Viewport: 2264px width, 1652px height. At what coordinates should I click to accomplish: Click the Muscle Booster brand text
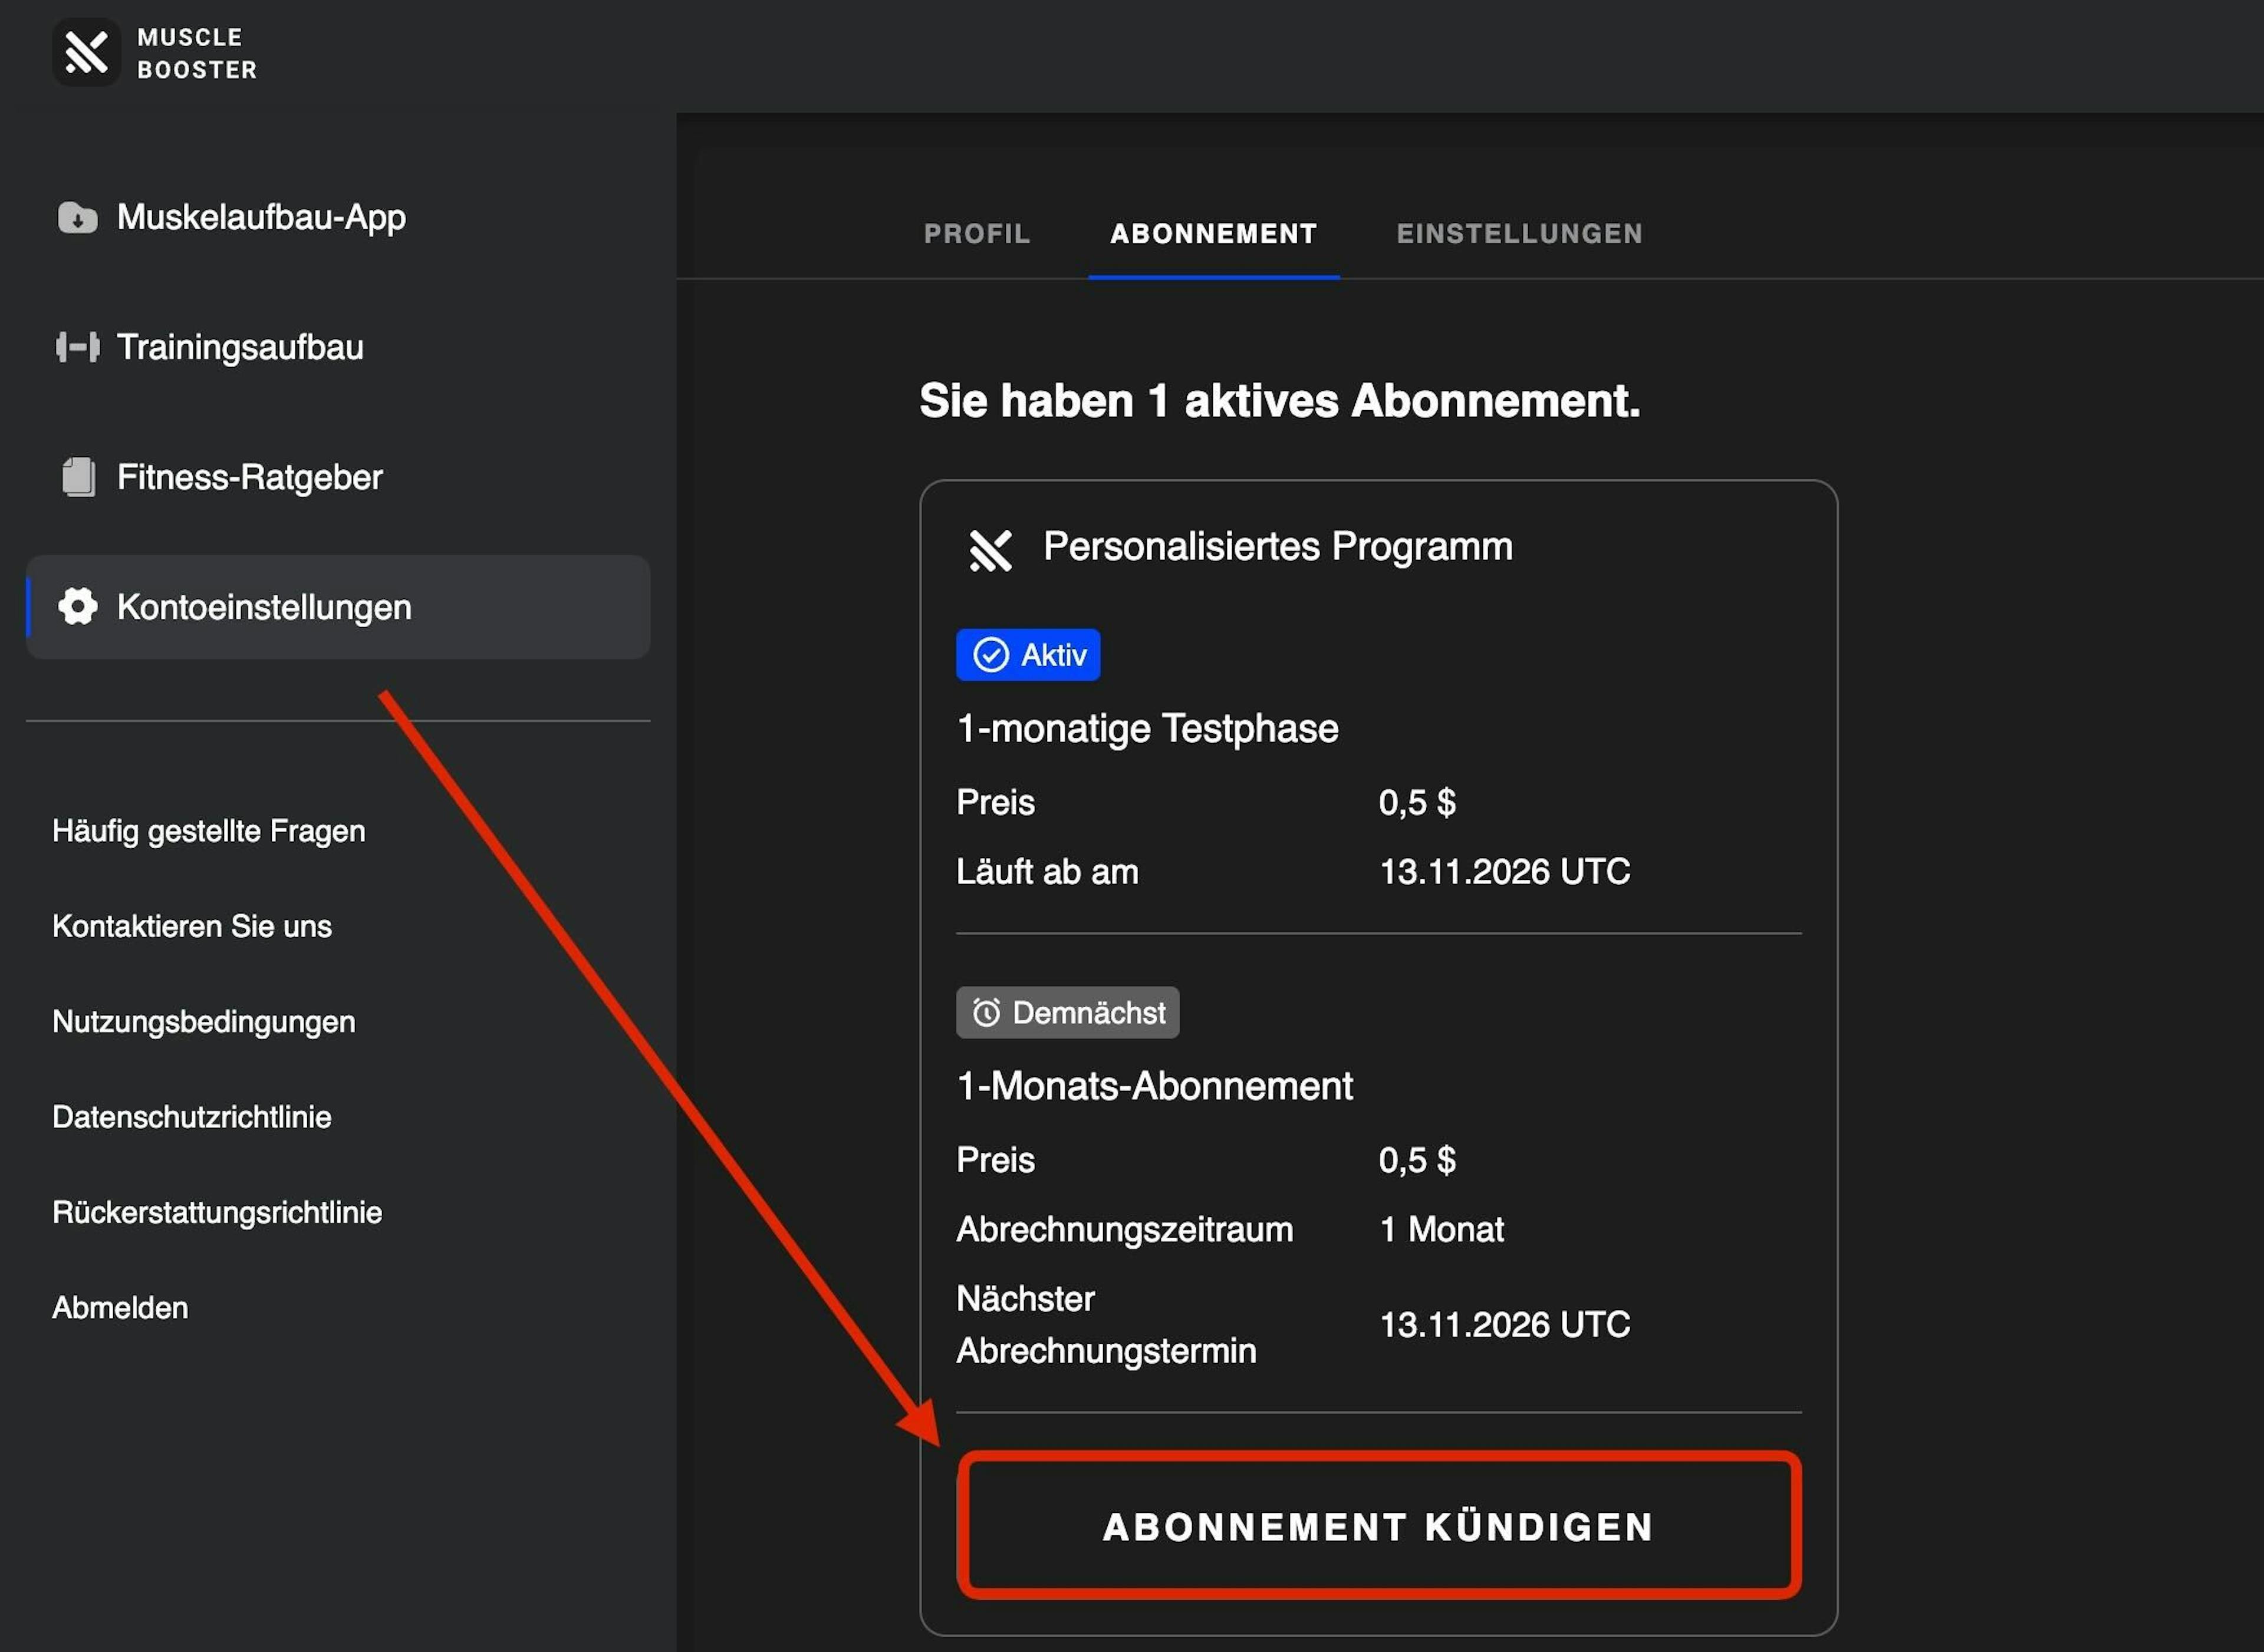coord(197,53)
